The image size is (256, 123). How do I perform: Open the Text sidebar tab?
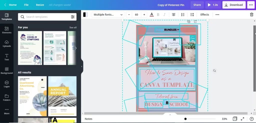coord(7,57)
